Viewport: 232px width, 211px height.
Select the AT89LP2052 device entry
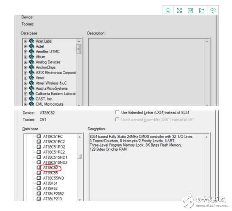pyautogui.click(x=54, y=194)
